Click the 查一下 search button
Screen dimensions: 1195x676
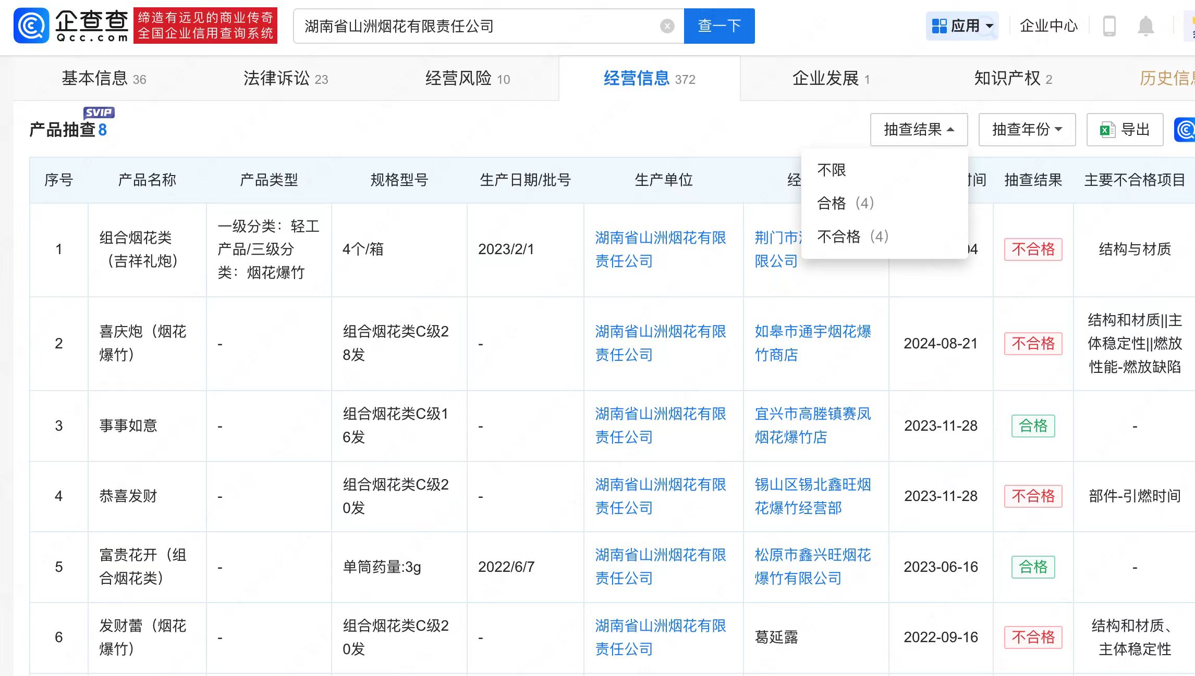click(719, 26)
